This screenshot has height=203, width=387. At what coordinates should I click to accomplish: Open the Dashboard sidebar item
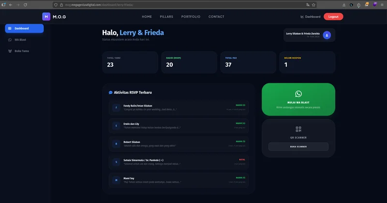point(24,28)
